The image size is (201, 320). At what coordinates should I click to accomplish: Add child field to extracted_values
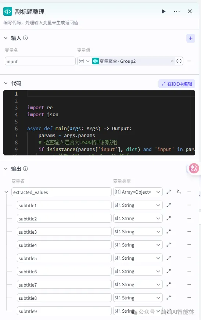click(179, 192)
